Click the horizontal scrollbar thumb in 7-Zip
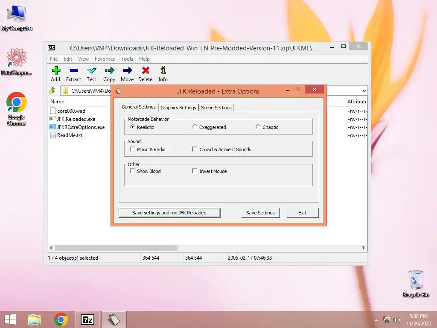Image resolution: width=437 pixels, height=328 pixels. (x=116, y=248)
